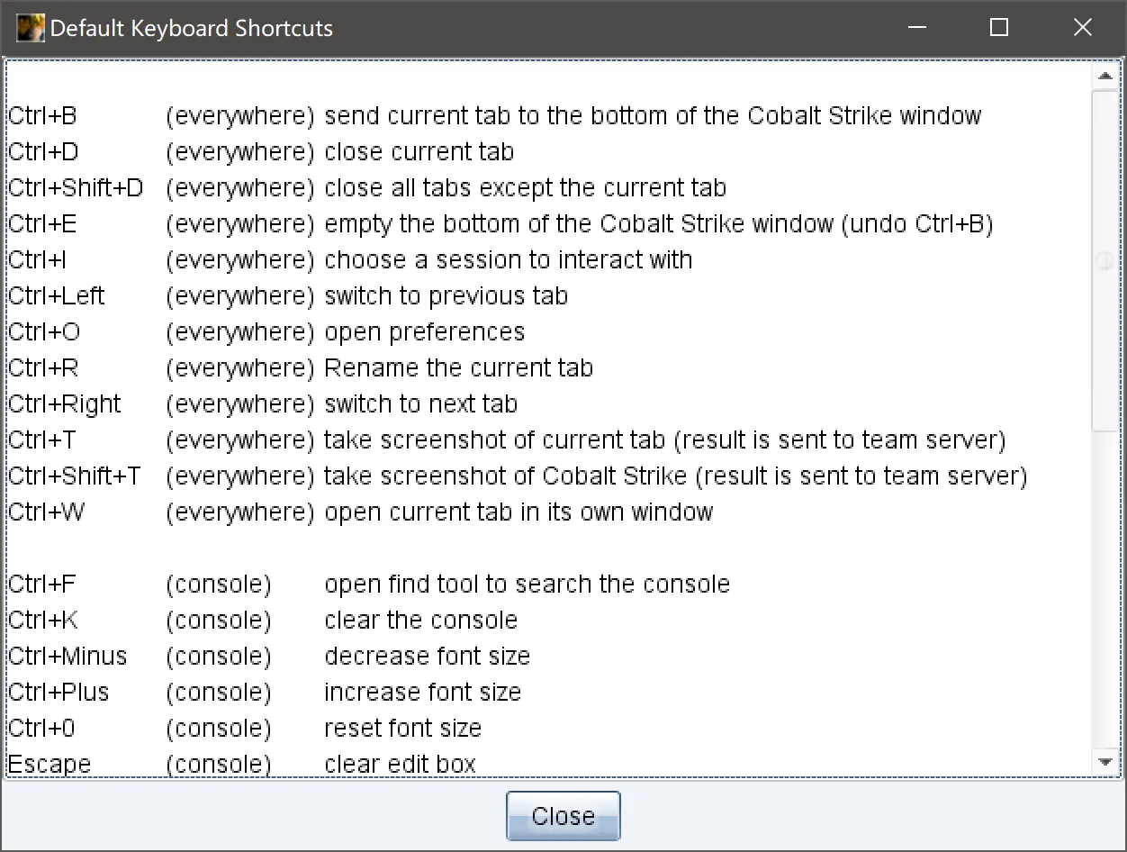
Task: Click the scrollbar up arrow
Action: click(1105, 77)
